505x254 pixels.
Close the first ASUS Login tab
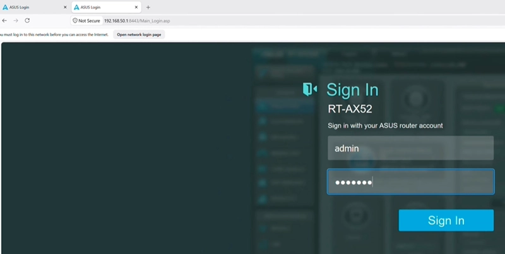coord(65,7)
